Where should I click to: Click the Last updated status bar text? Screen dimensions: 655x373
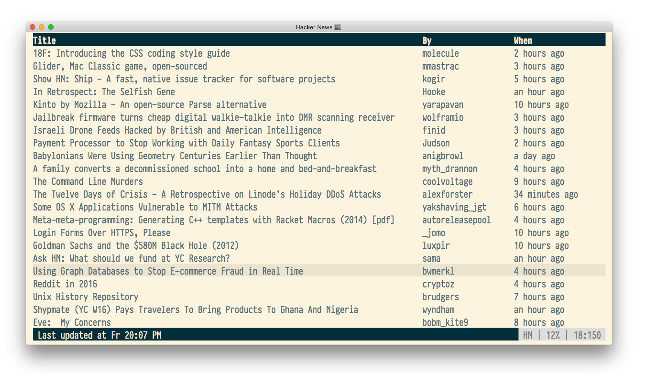[99, 335]
